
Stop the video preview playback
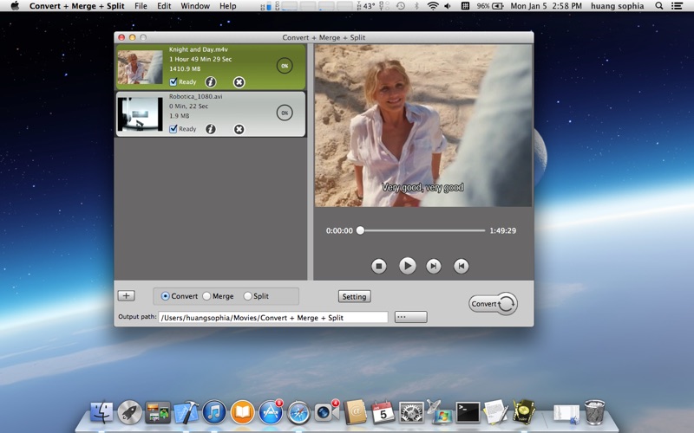(x=379, y=266)
